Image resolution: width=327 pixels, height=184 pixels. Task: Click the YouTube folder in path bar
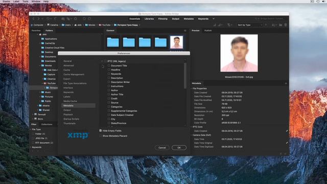[104, 25]
